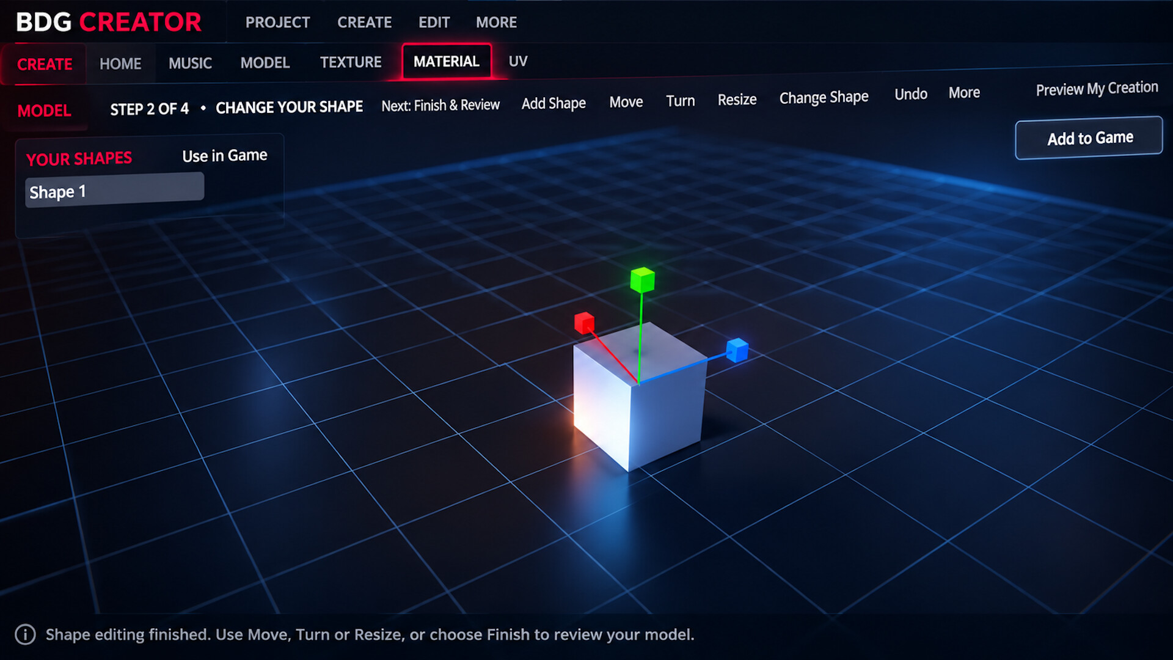
Task: Click Use in Game in shapes panel
Action: 224,156
